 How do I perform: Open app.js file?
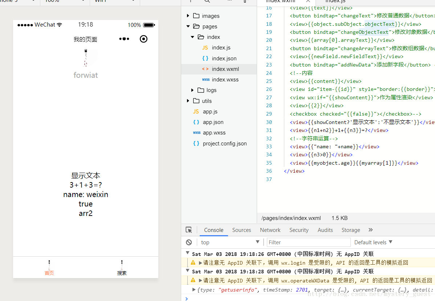click(210, 112)
